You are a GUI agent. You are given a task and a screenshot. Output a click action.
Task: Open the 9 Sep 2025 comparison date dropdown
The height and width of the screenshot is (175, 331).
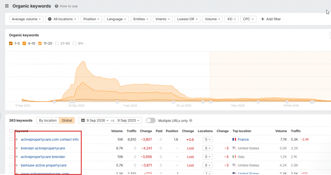tap(128, 120)
